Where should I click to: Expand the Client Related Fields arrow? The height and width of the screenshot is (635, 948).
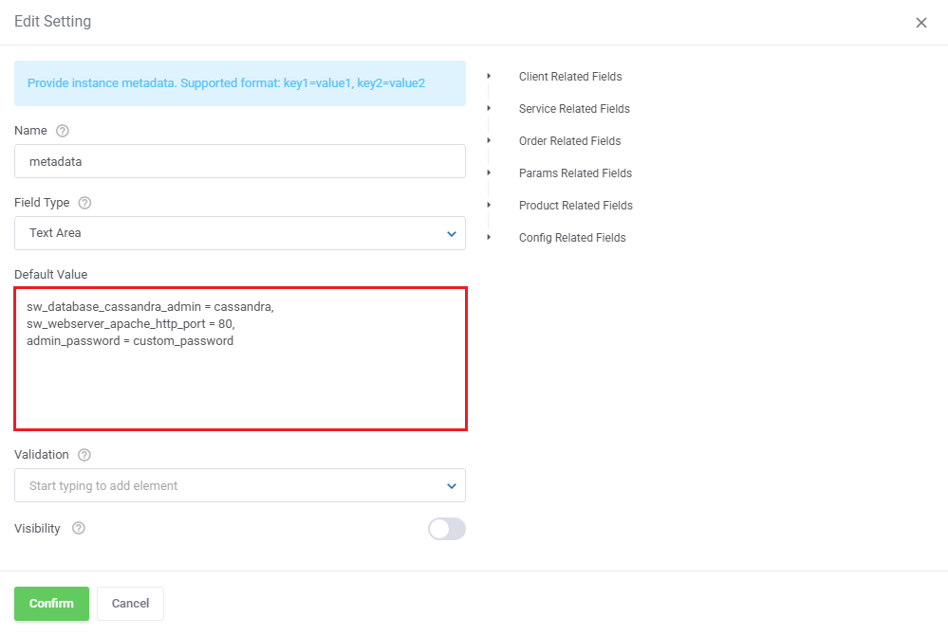(x=490, y=76)
